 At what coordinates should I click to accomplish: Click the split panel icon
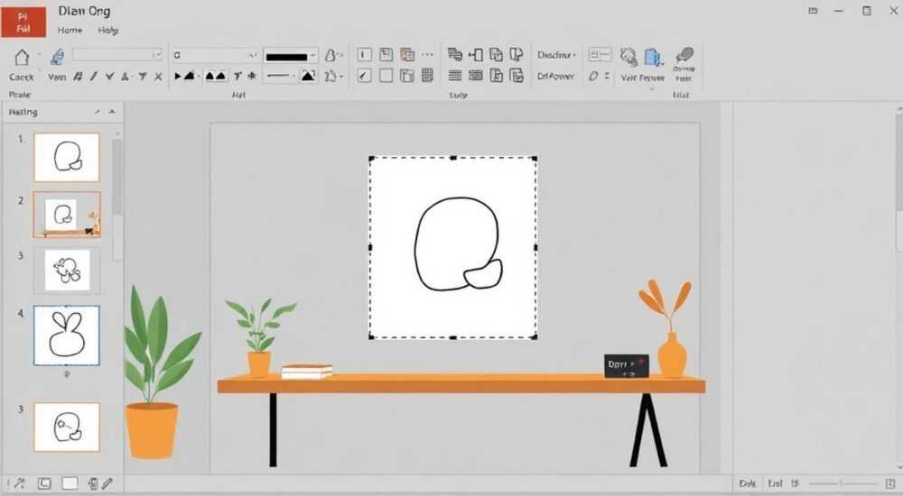pos(517,54)
